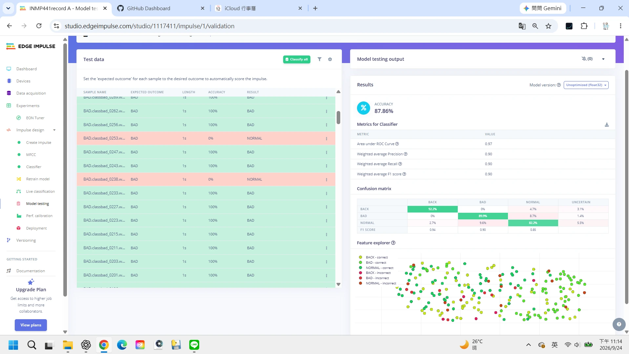The image size is (629, 354).
Task: Switch to GitHub Dashboard tab
Action: point(160,8)
